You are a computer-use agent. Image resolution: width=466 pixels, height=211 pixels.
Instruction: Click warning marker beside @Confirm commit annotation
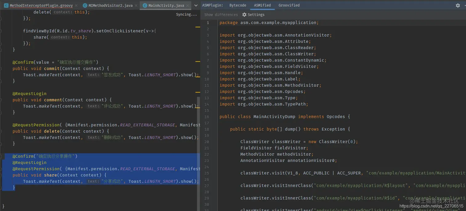pyautogui.click(x=198, y=62)
